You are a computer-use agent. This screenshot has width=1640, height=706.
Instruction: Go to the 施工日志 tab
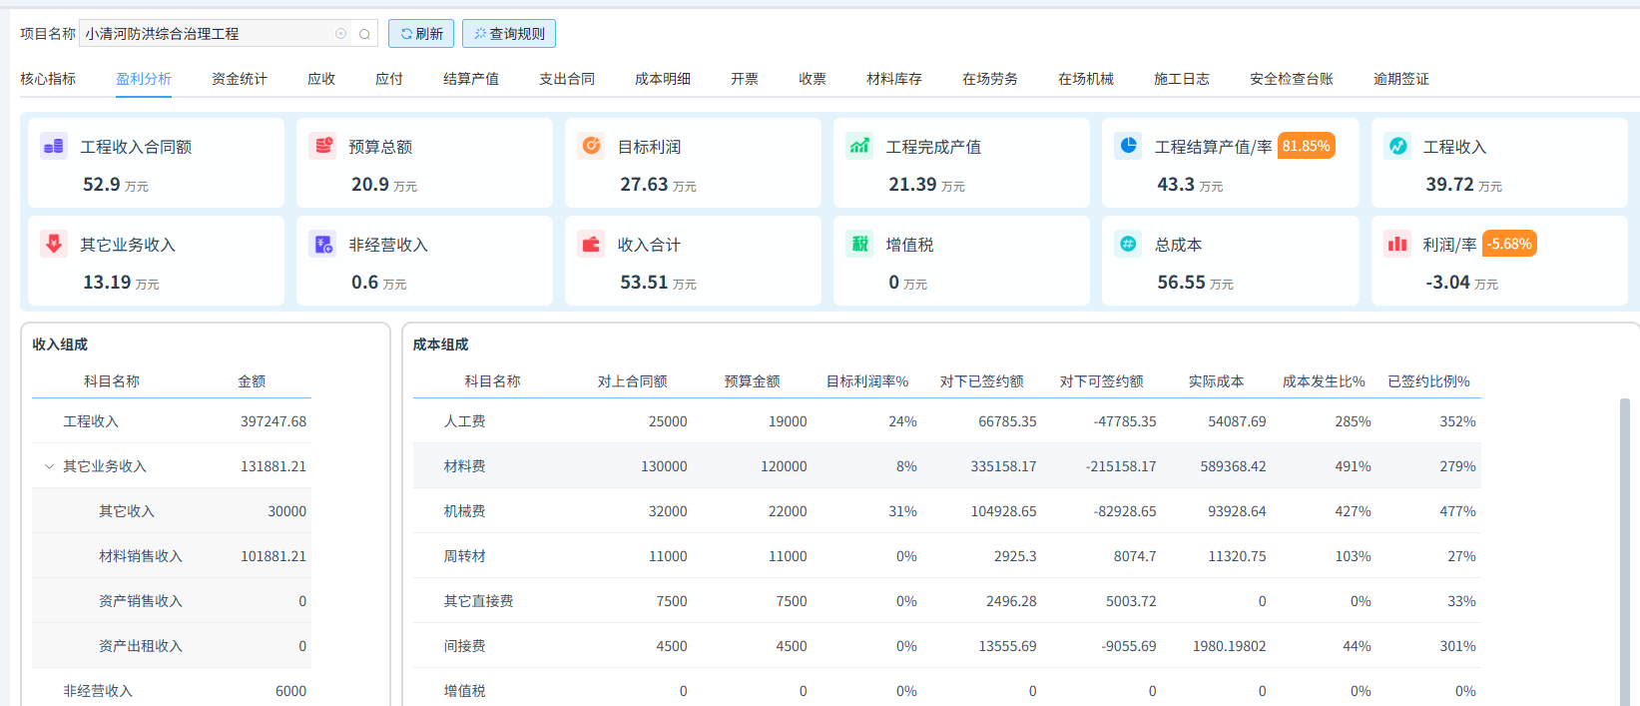pos(1182,79)
